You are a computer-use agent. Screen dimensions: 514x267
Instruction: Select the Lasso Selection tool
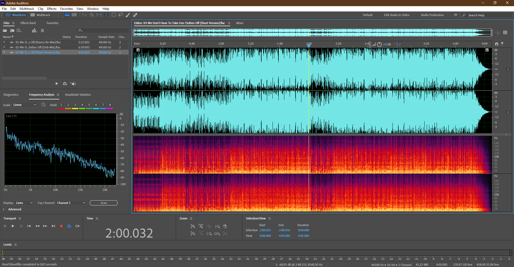click(x=121, y=15)
